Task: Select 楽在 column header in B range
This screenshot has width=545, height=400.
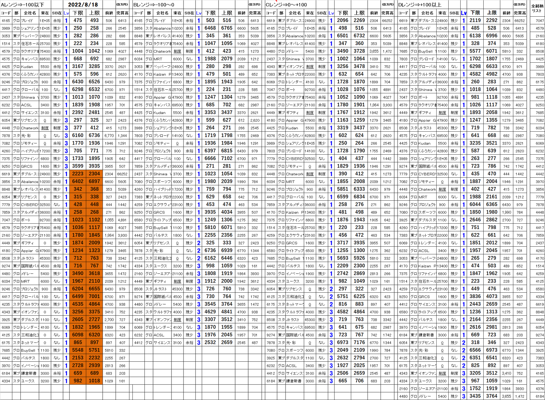Action: coord(177,13)
